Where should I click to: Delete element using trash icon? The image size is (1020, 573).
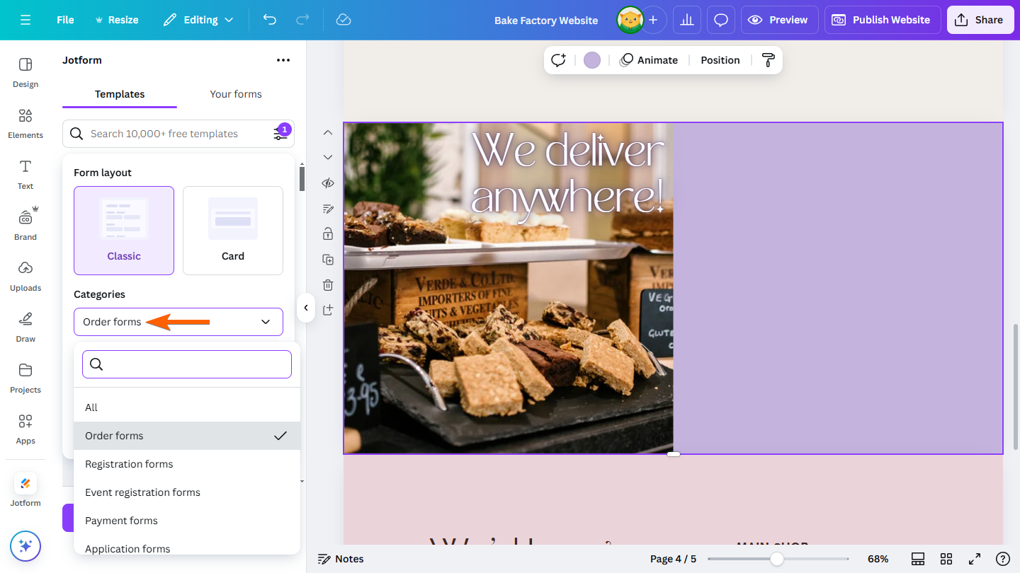(327, 284)
